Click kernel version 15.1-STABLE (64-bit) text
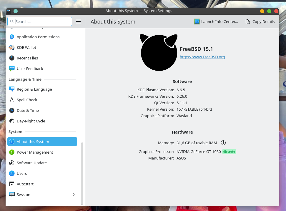Image resolution: width=286 pixels, height=211 pixels. pos(194,109)
